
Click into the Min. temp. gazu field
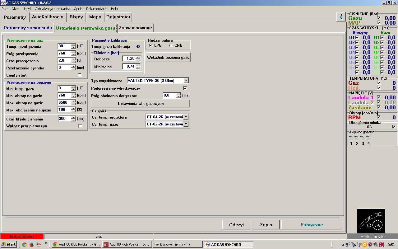click(x=64, y=88)
